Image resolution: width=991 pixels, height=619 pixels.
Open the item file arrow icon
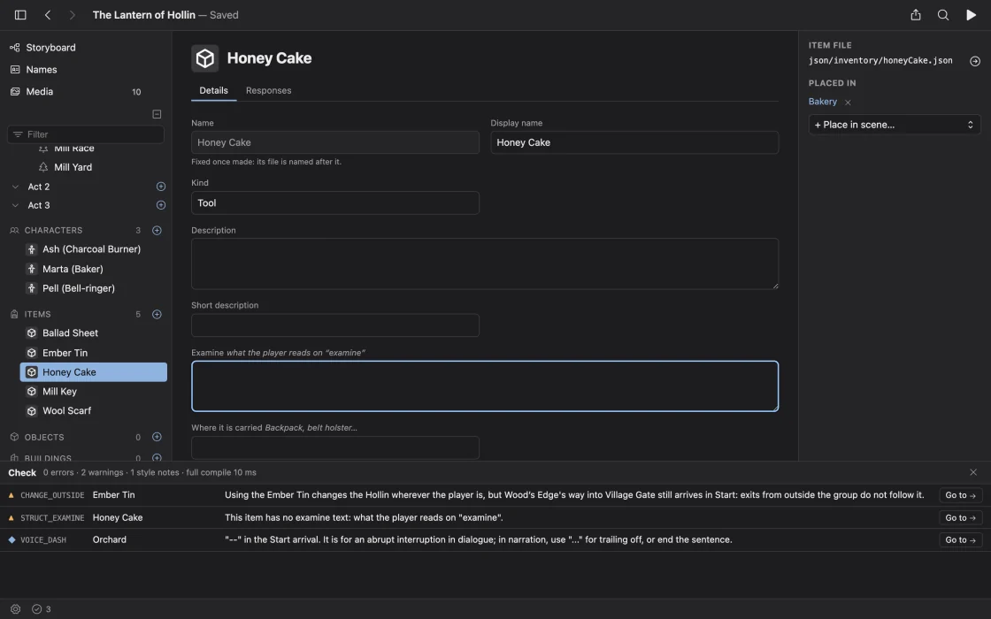[x=975, y=61]
